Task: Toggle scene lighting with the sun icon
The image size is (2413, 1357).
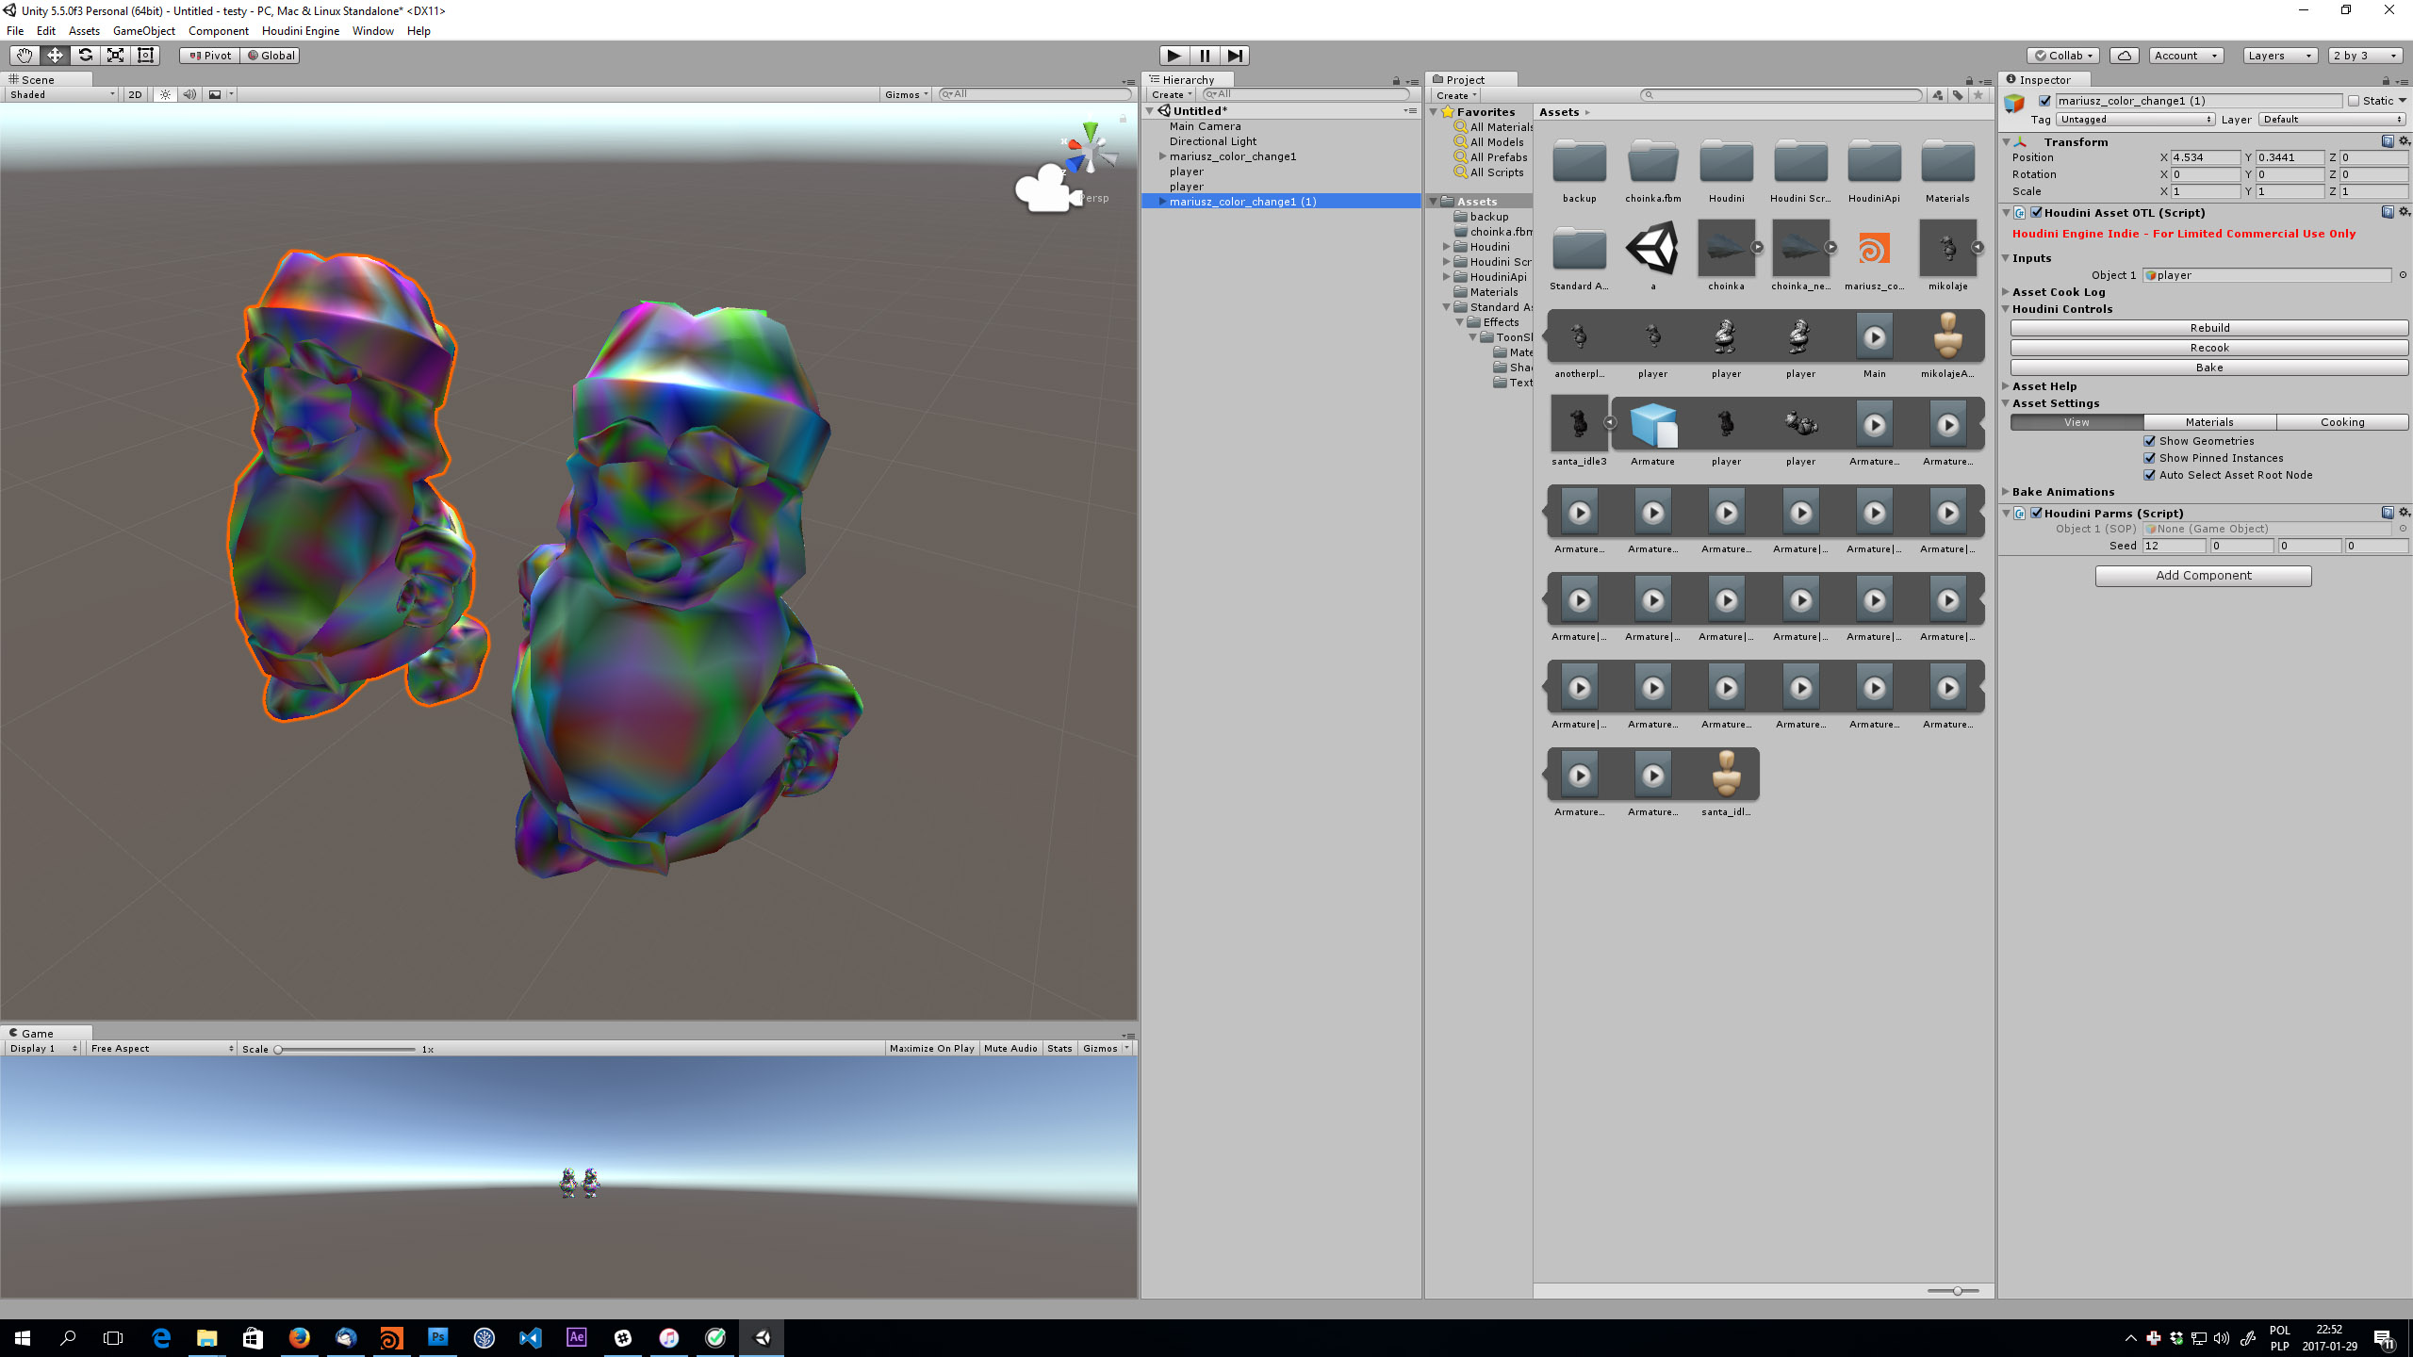Action: pos(165,94)
